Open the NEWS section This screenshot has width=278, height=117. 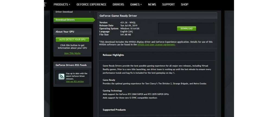tap(152, 4)
